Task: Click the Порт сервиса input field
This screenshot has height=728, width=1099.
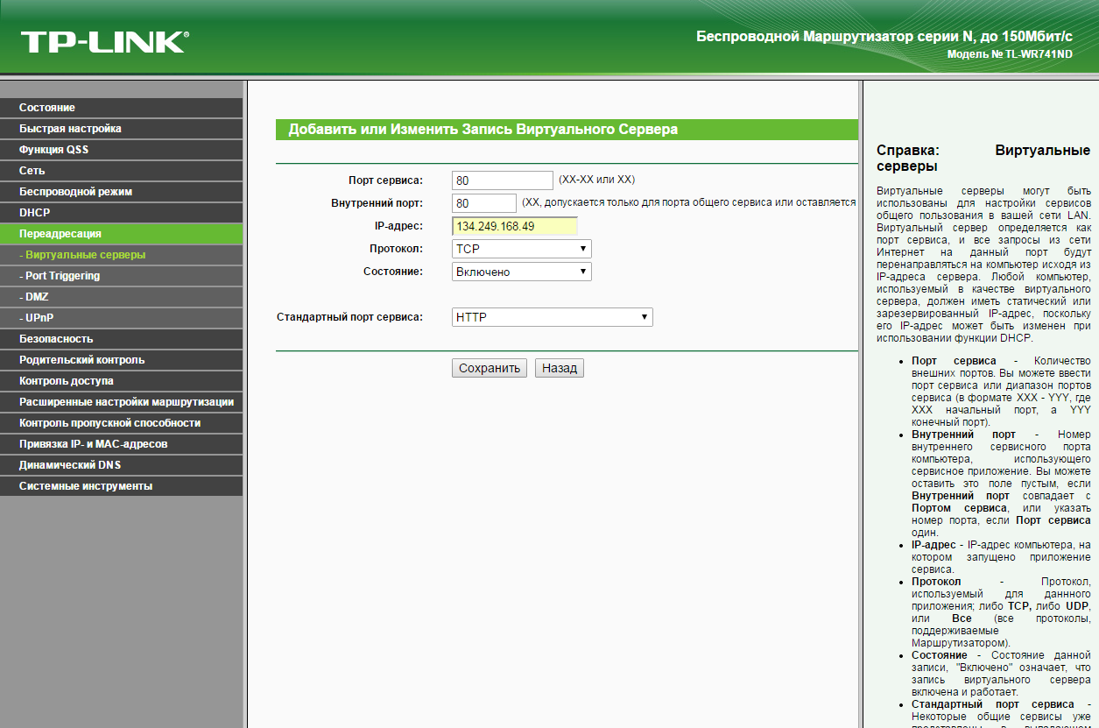Action: (x=503, y=180)
